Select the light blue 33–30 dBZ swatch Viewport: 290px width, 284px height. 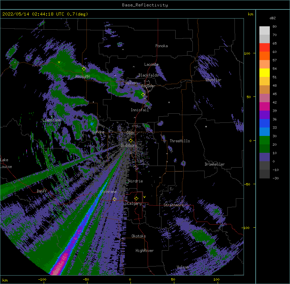pyautogui.click(x=264, y=132)
